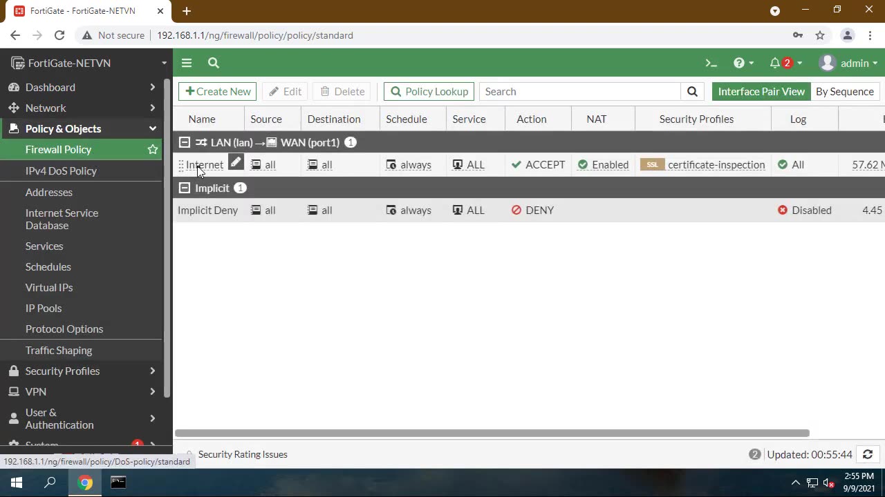
Task: Open the Addresses page
Action: tap(48, 192)
